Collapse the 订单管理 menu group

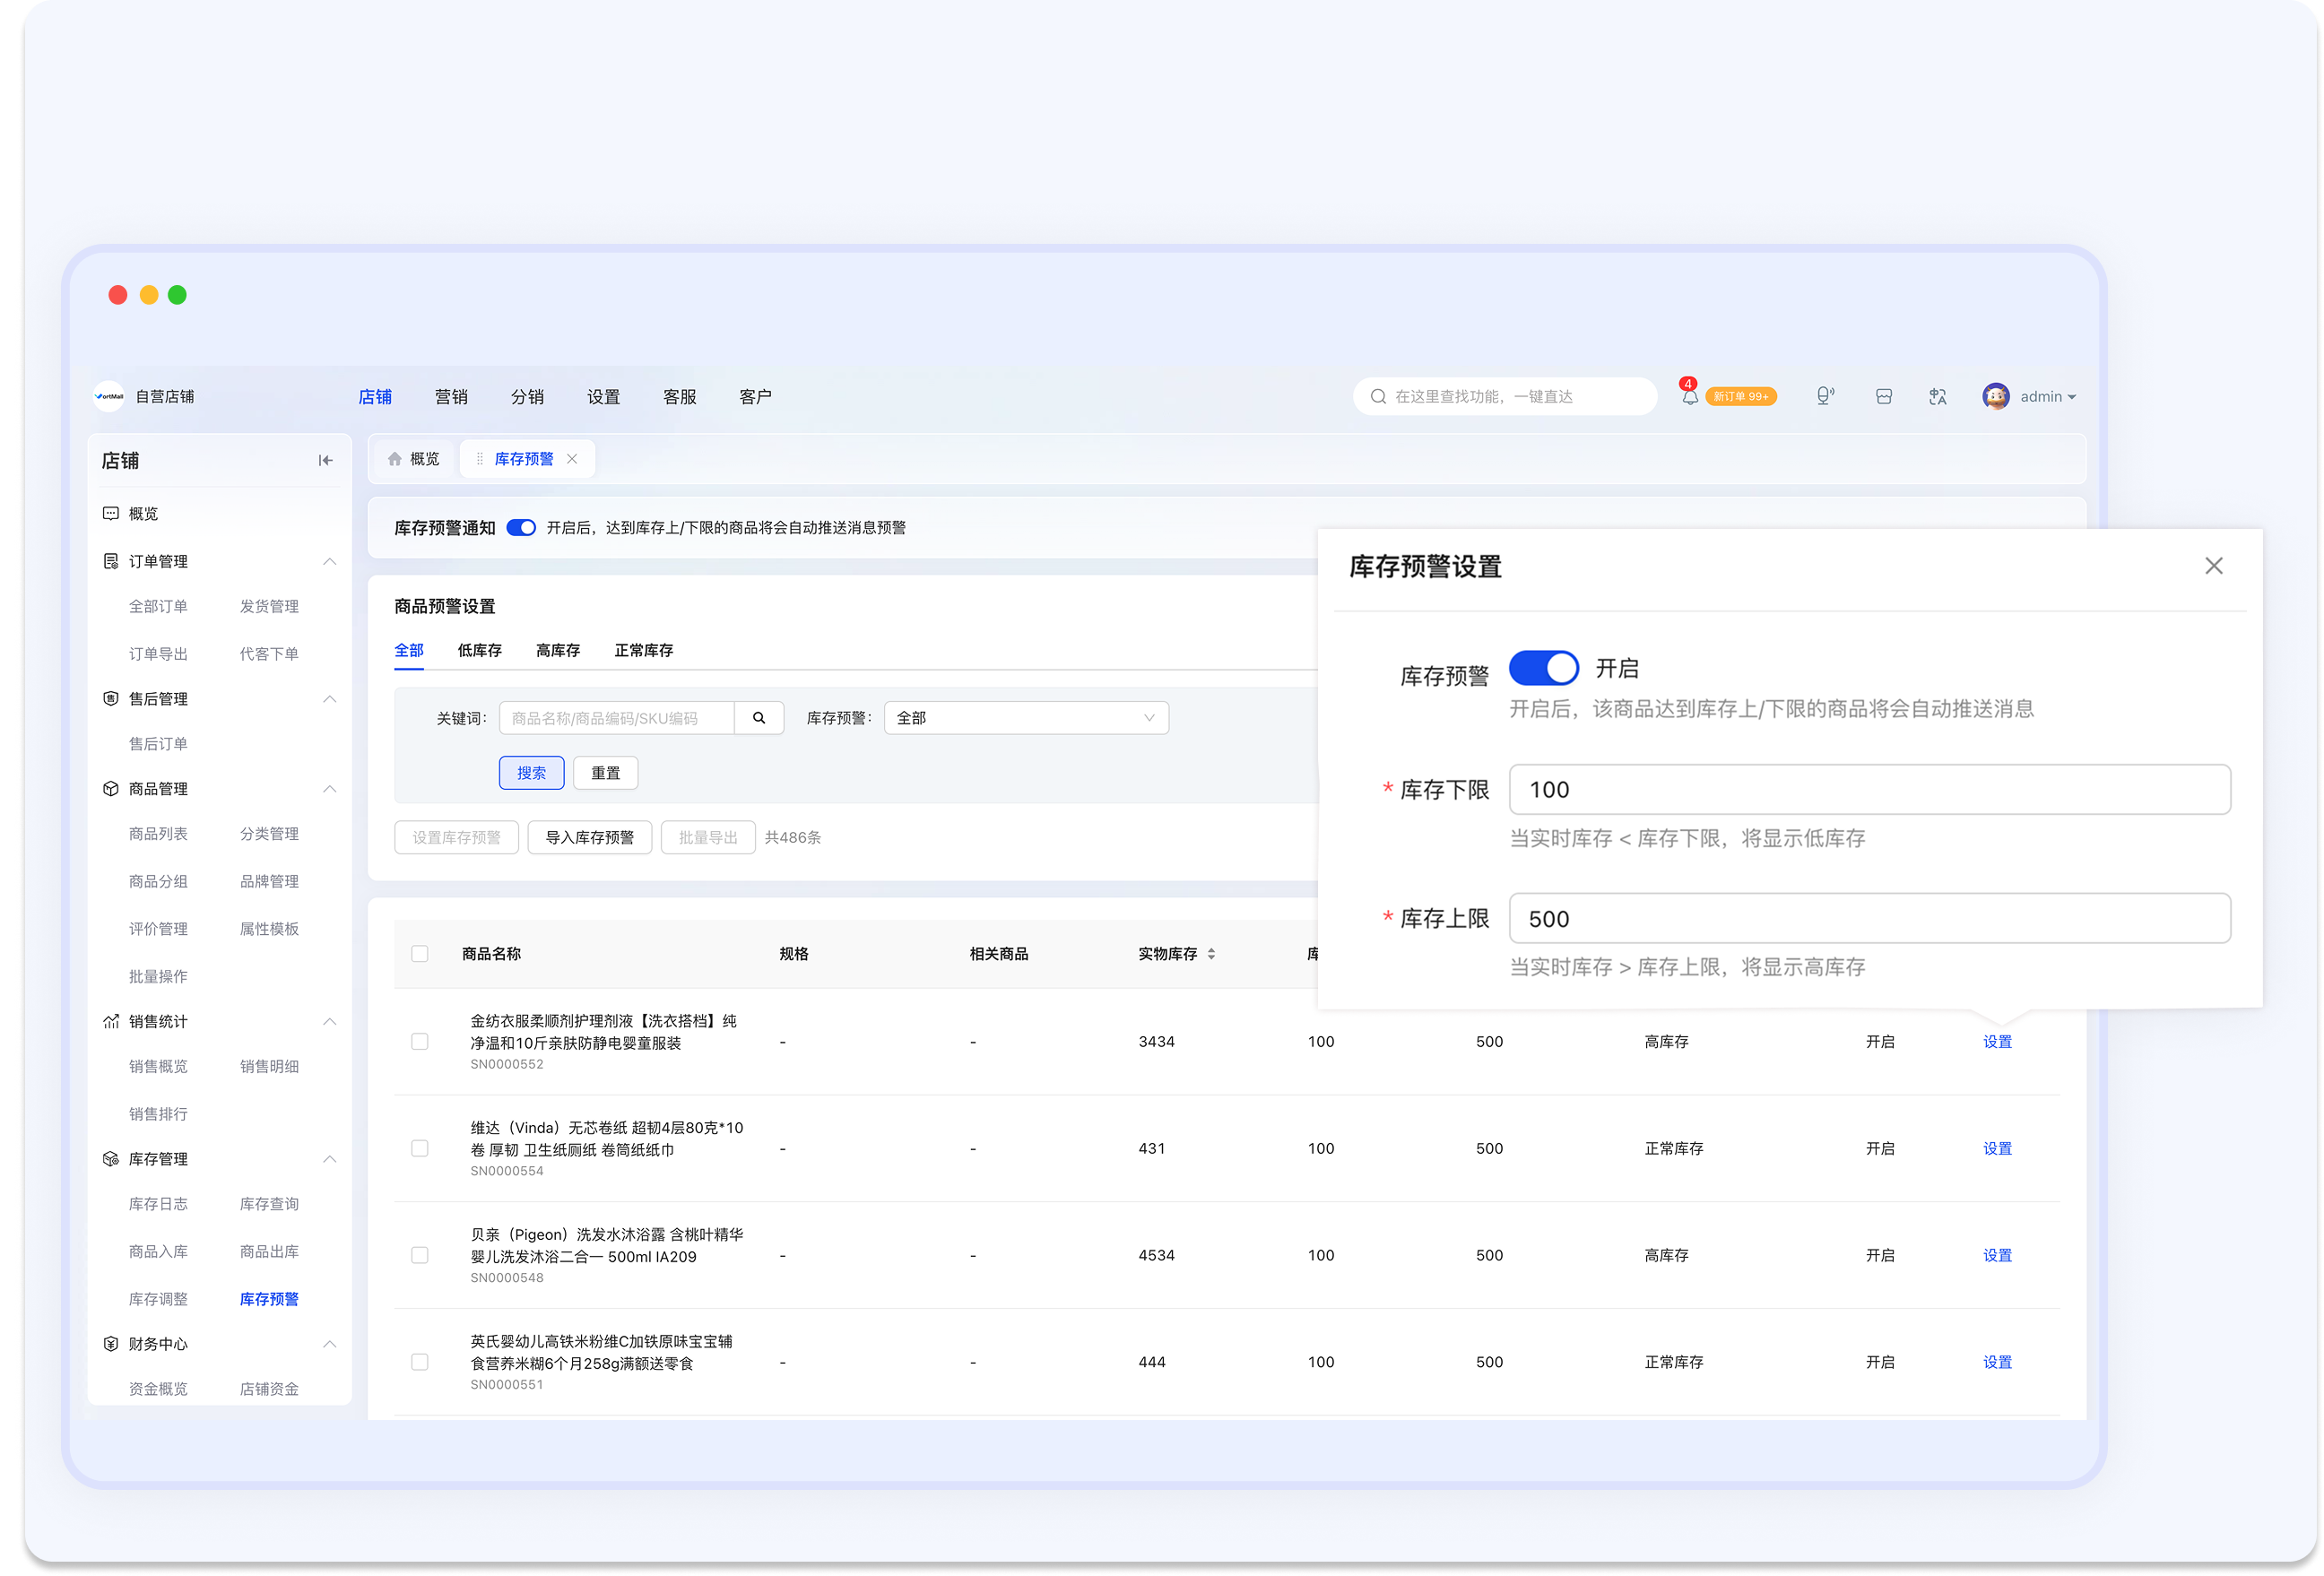tap(329, 561)
